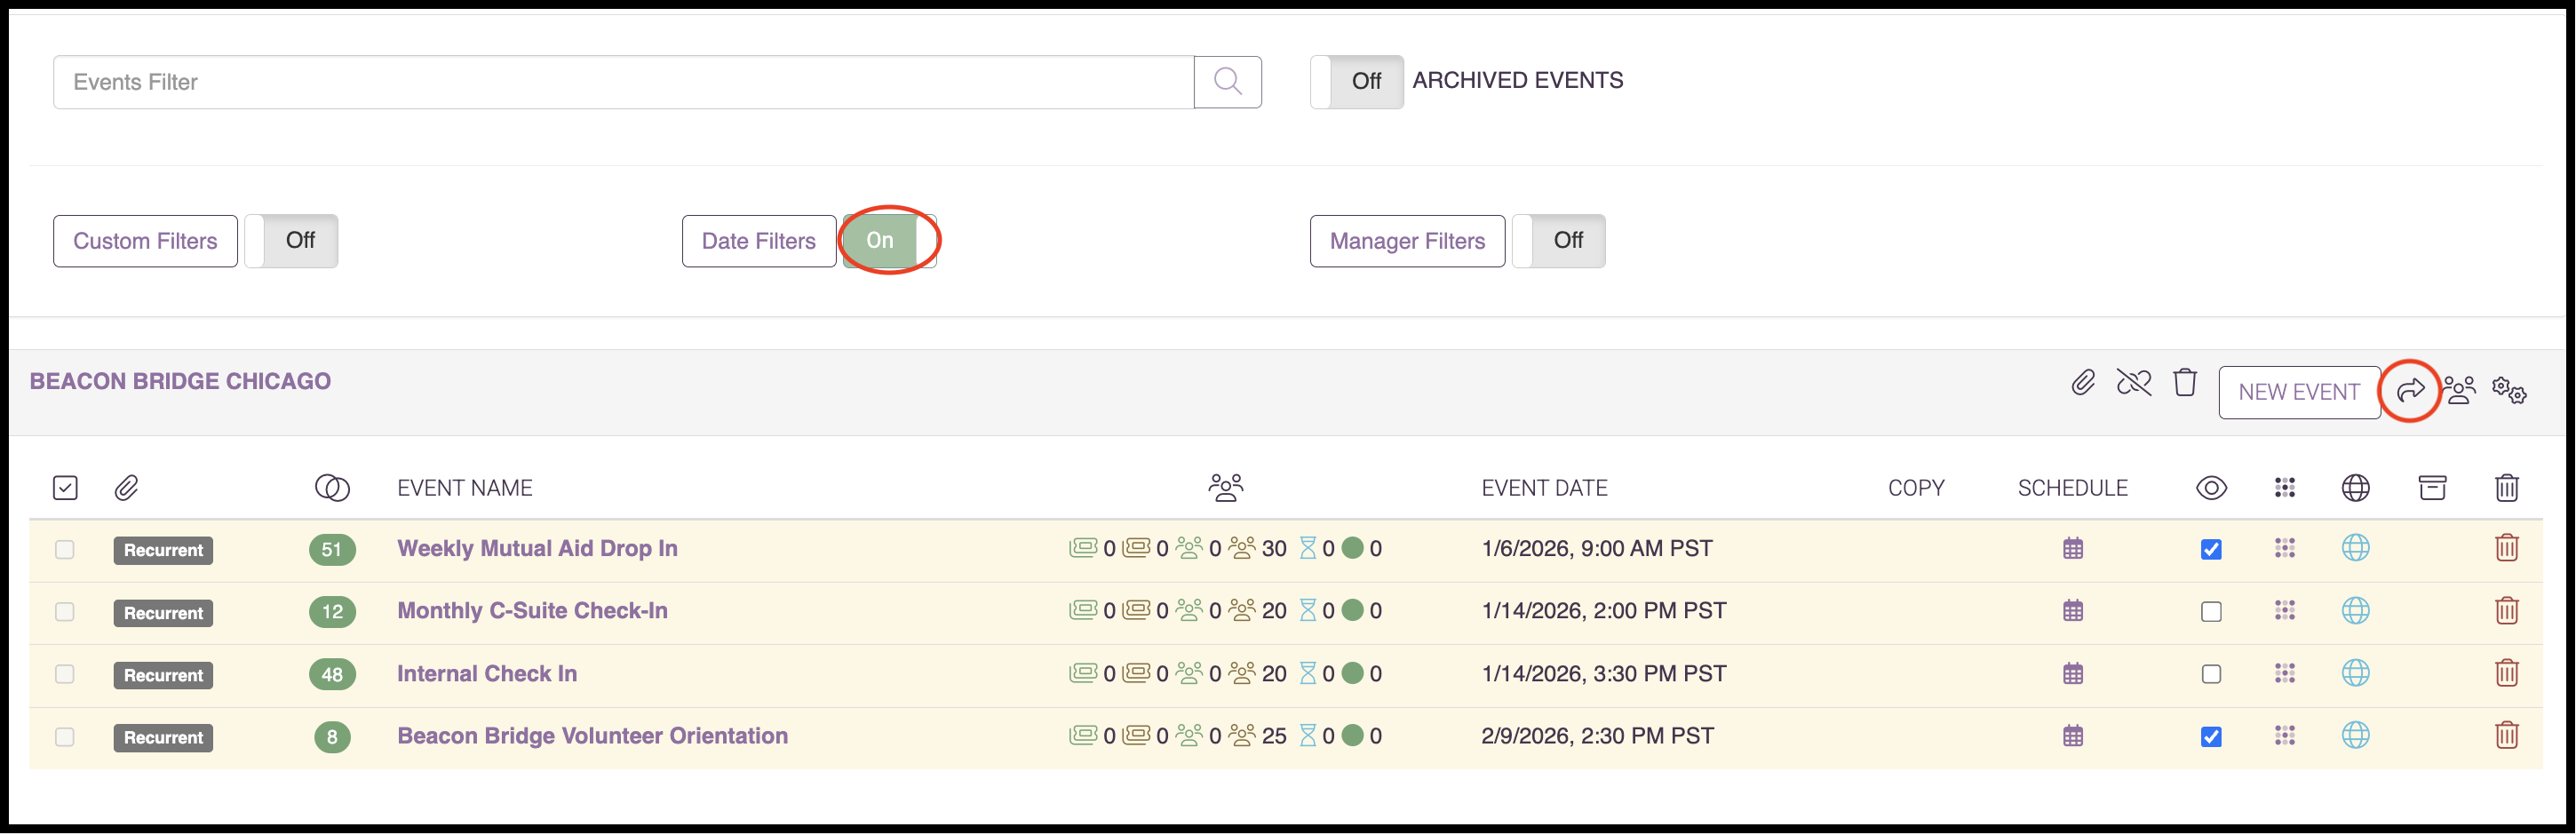Screen dimensions: 2576x835
Task: Click the unlink broken-chain icon
Action: tap(2133, 383)
